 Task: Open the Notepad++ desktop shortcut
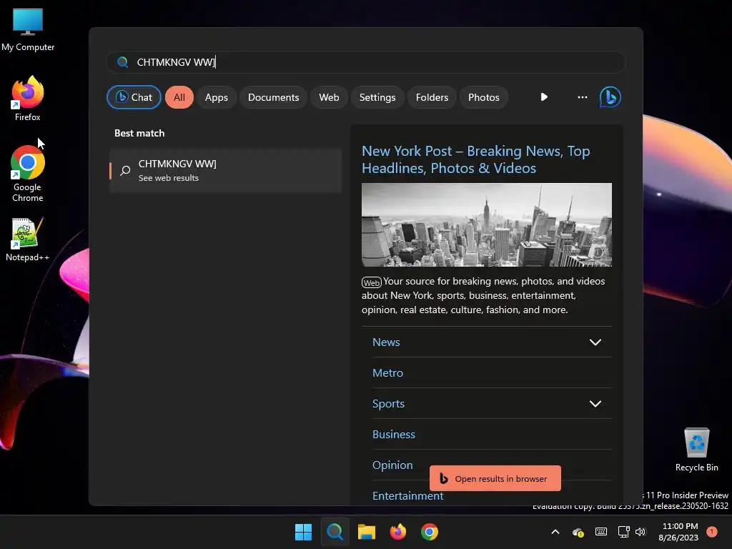27,239
